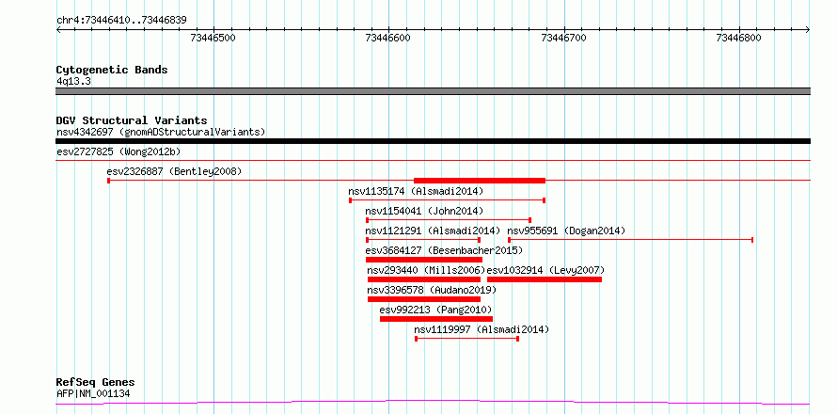This screenshot has height=414, width=837.
Task: Select the gray 4q13.3 cytogenetic band bar
Action: tap(433, 91)
